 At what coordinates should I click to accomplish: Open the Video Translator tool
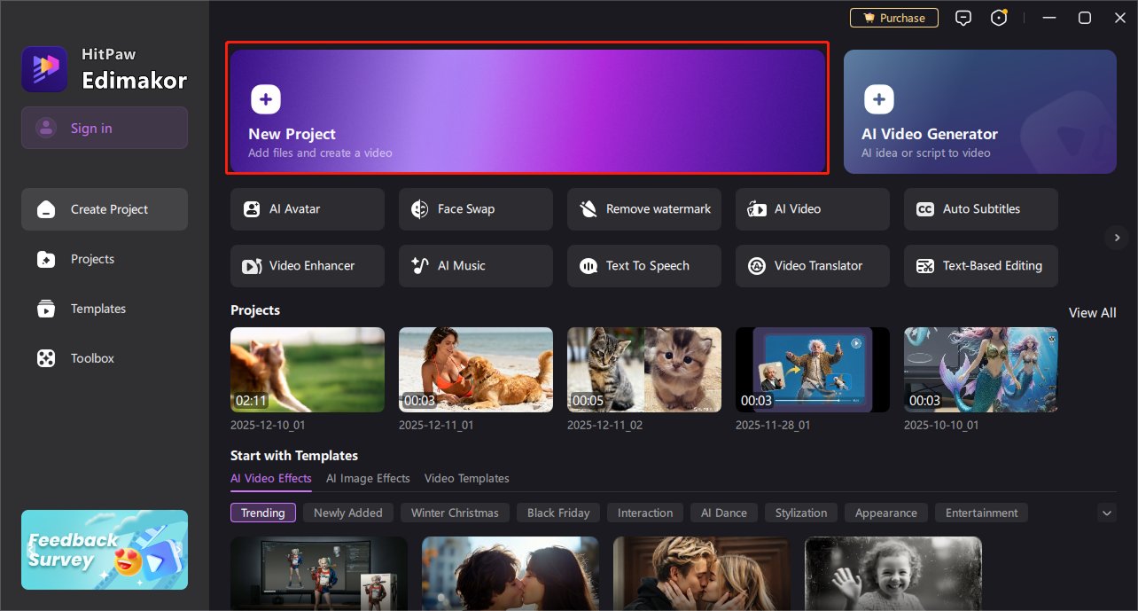pos(812,266)
